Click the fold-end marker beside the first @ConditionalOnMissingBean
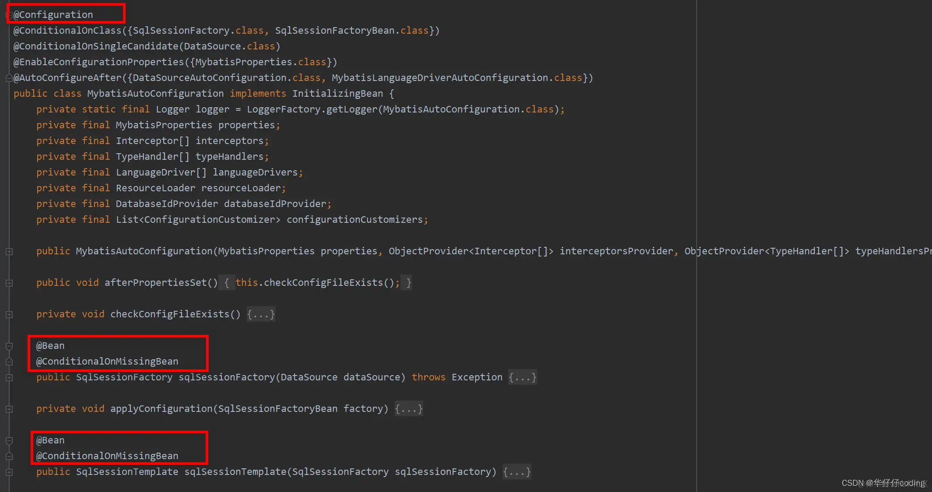The height and width of the screenshot is (492, 932). [9, 362]
